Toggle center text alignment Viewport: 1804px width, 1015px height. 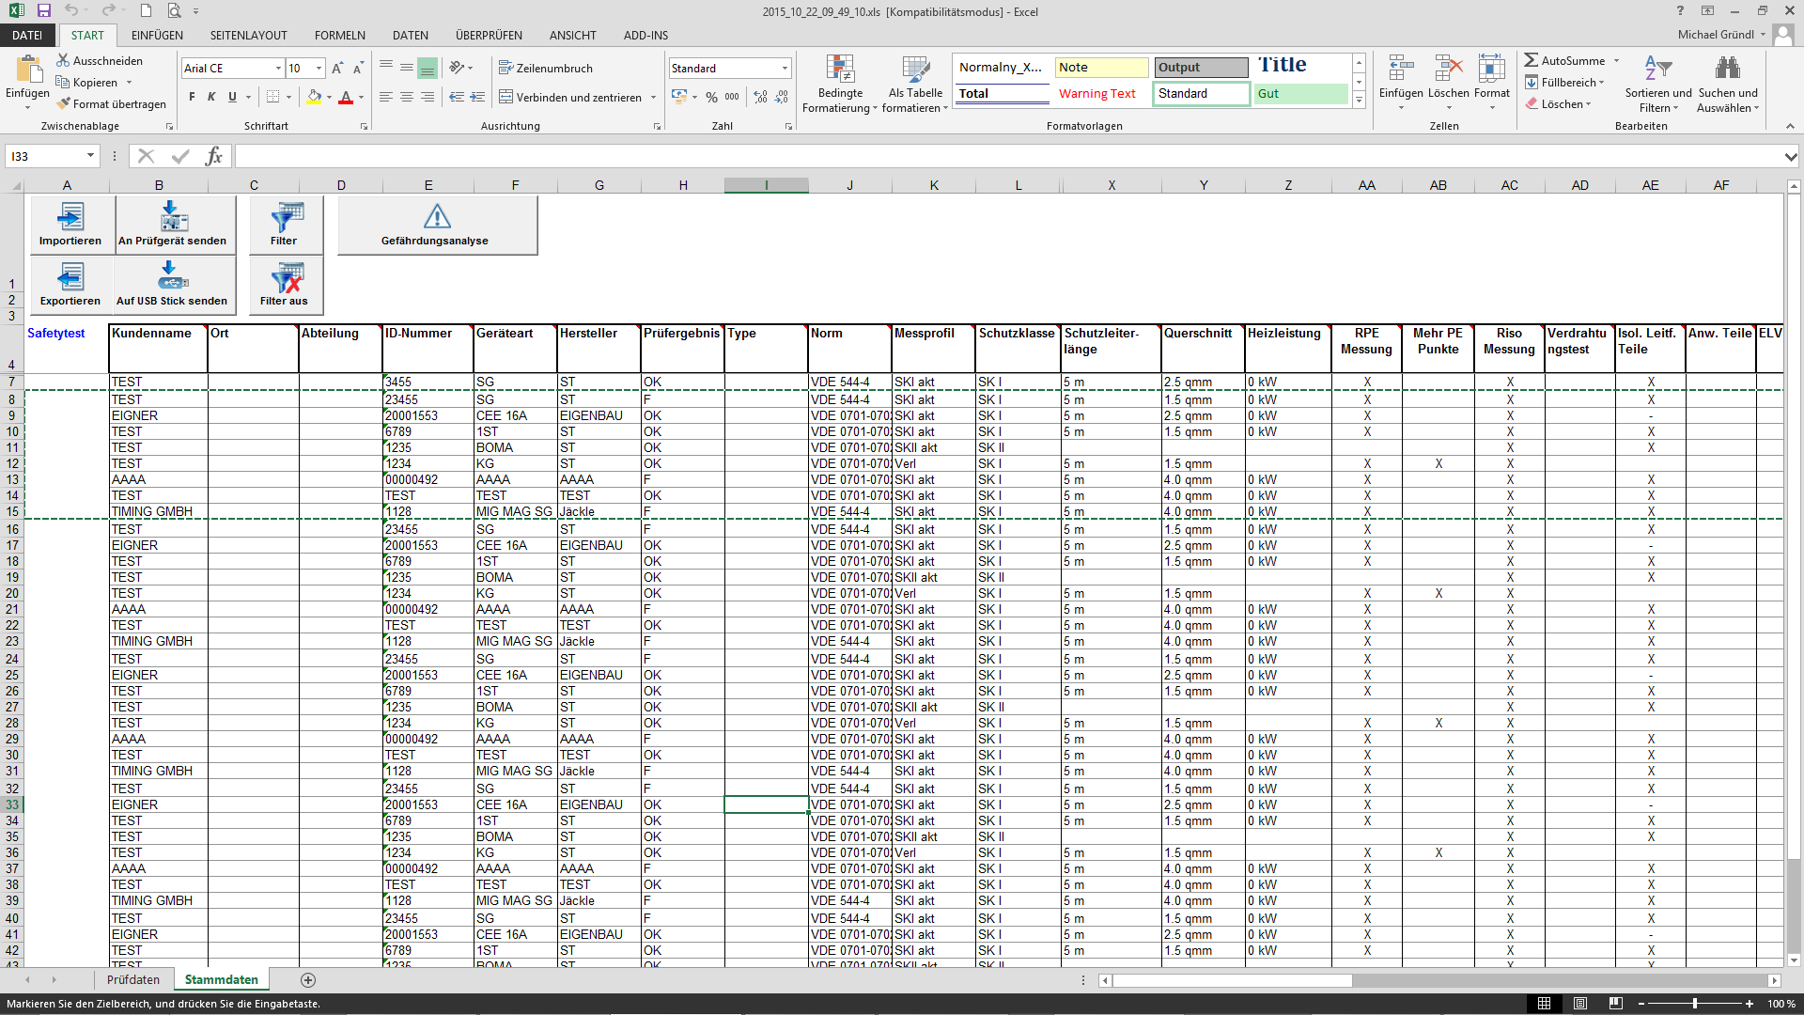(407, 97)
